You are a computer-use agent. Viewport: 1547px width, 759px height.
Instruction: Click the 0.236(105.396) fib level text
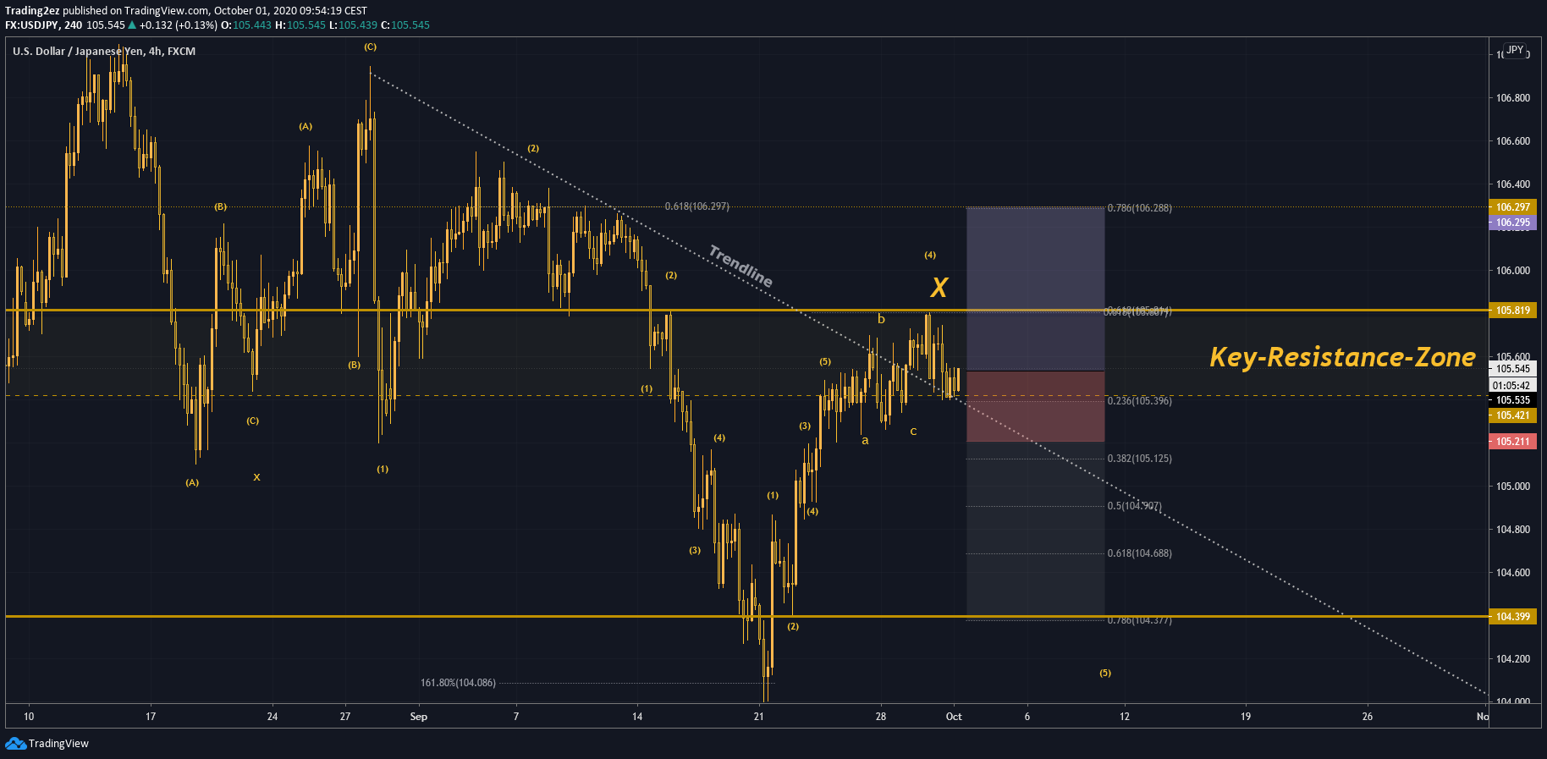click(x=1140, y=401)
